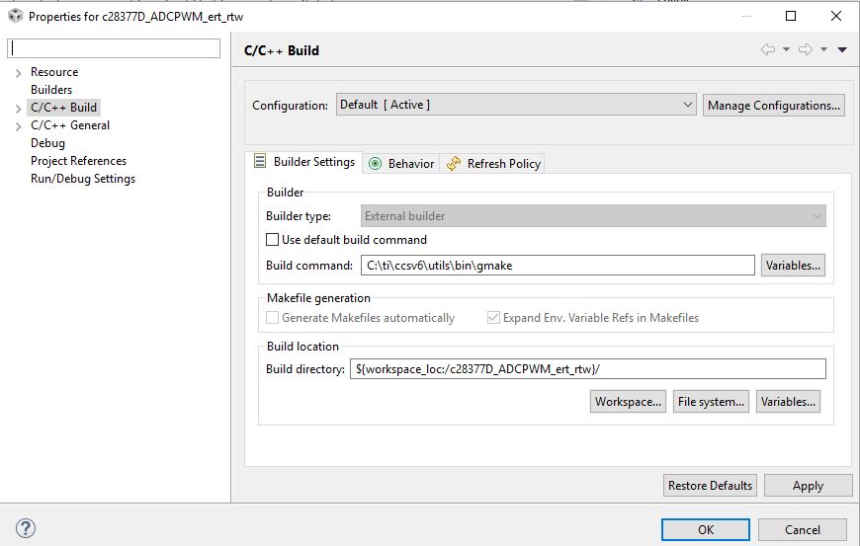Click the back navigation arrow icon
Image resolution: width=860 pixels, height=546 pixels.
[767, 49]
